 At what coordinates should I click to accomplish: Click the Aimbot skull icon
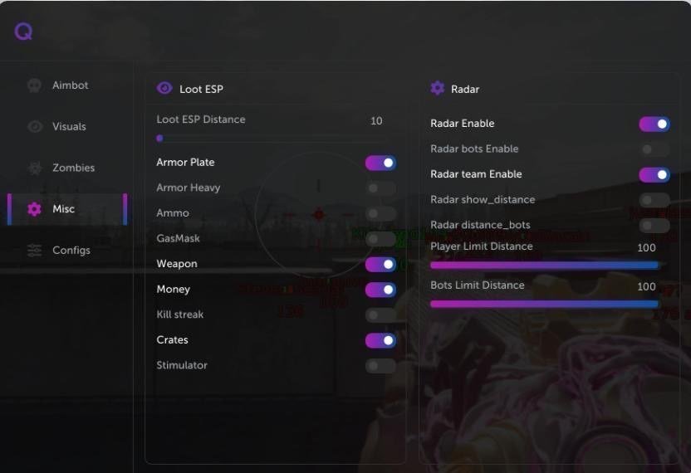click(x=34, y=85)
